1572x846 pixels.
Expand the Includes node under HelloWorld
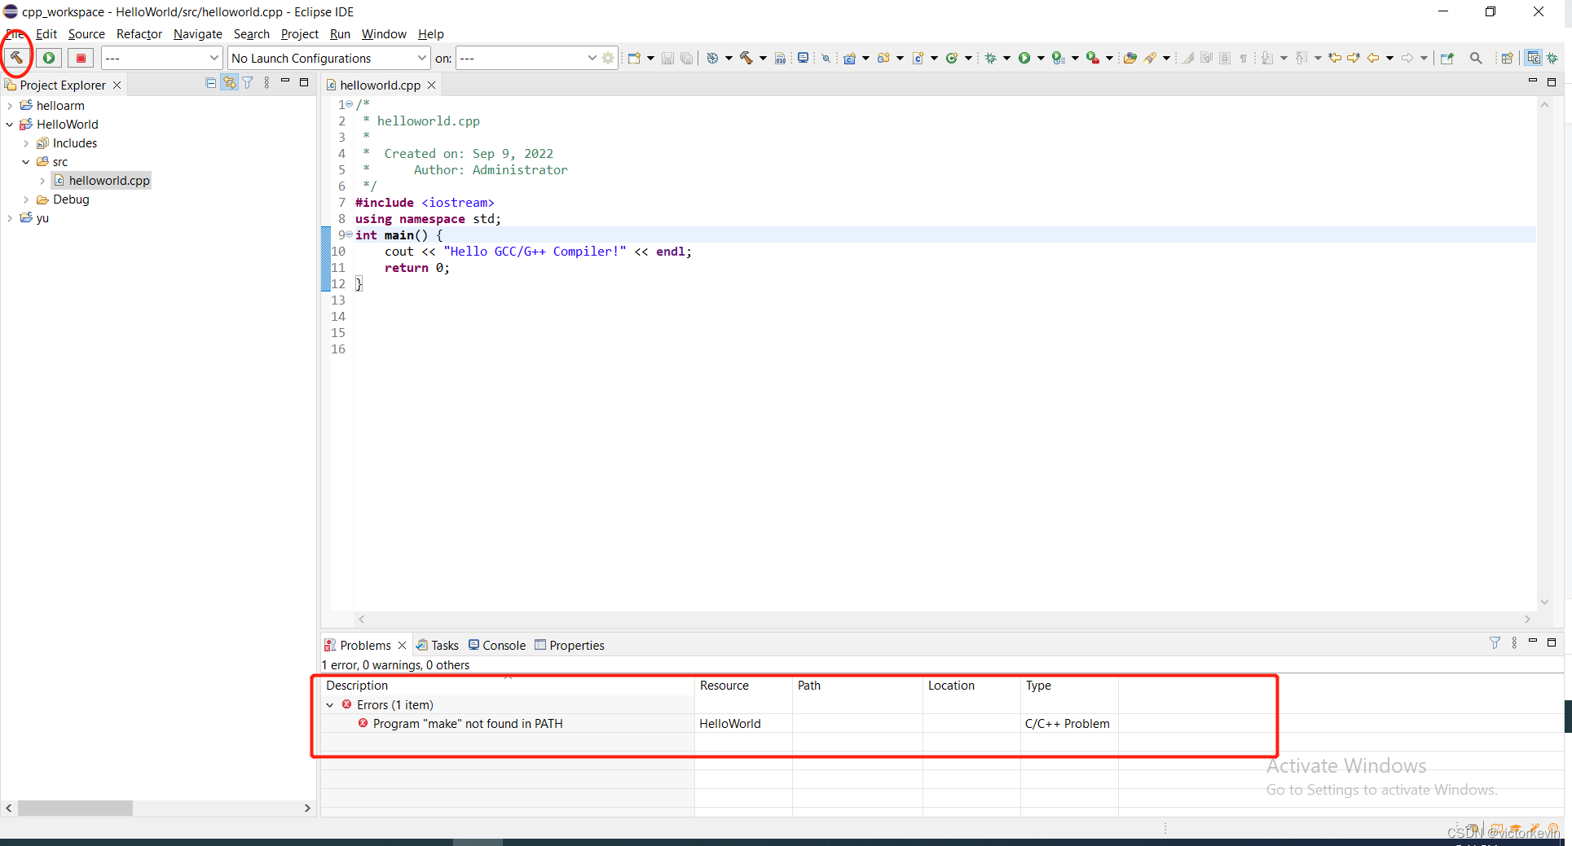click(x=26, y=142)
